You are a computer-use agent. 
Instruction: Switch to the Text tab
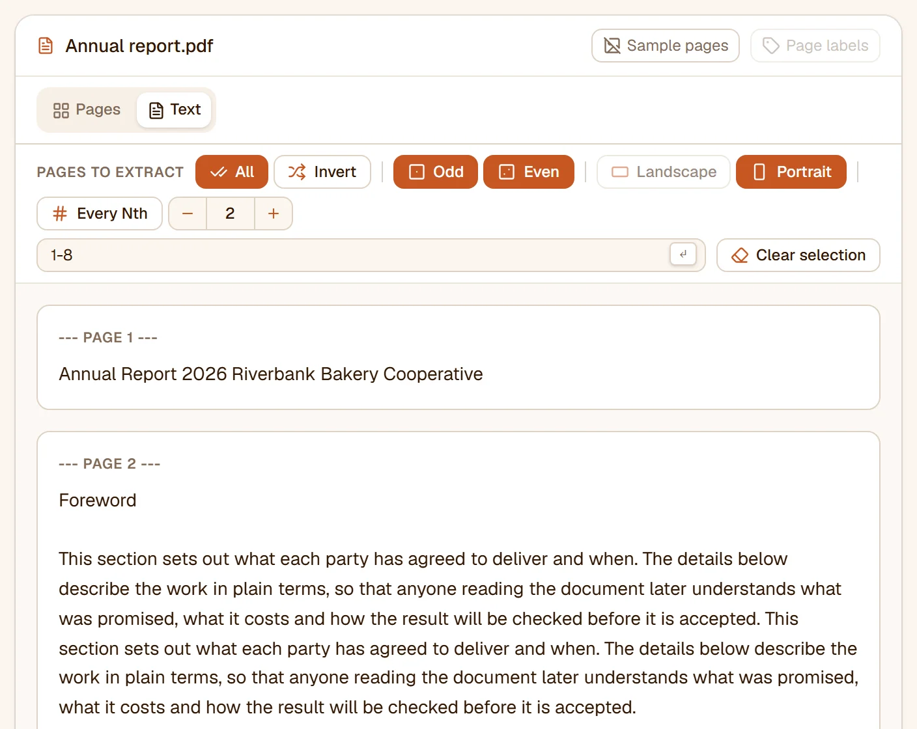(x=174, y=109)
